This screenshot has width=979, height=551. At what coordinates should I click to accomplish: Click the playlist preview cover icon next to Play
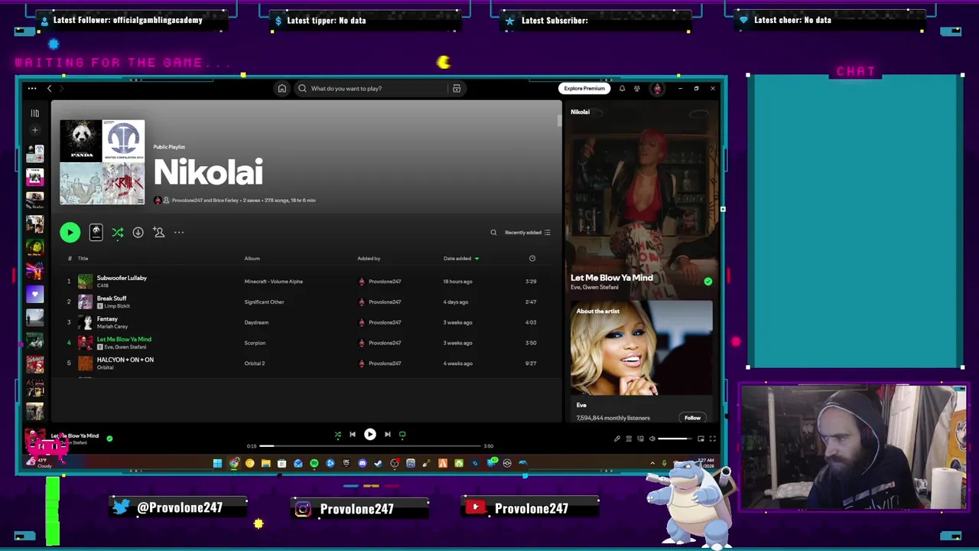[96, 233]
